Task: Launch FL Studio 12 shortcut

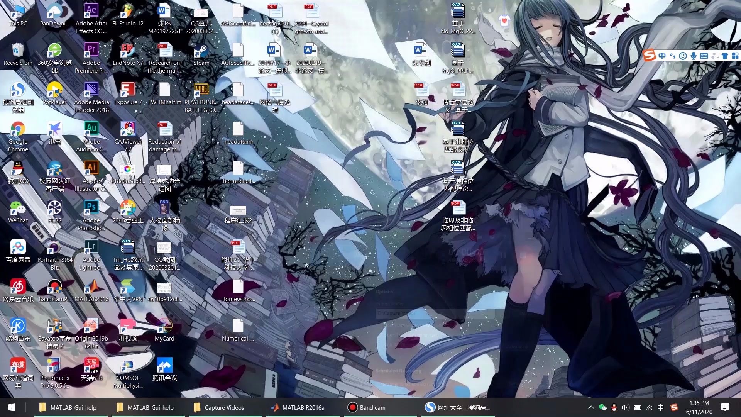Action: [x=128, y=15]
